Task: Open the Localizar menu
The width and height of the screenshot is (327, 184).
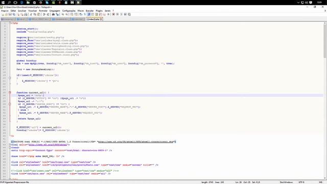Action: click(x=22, y=11)
